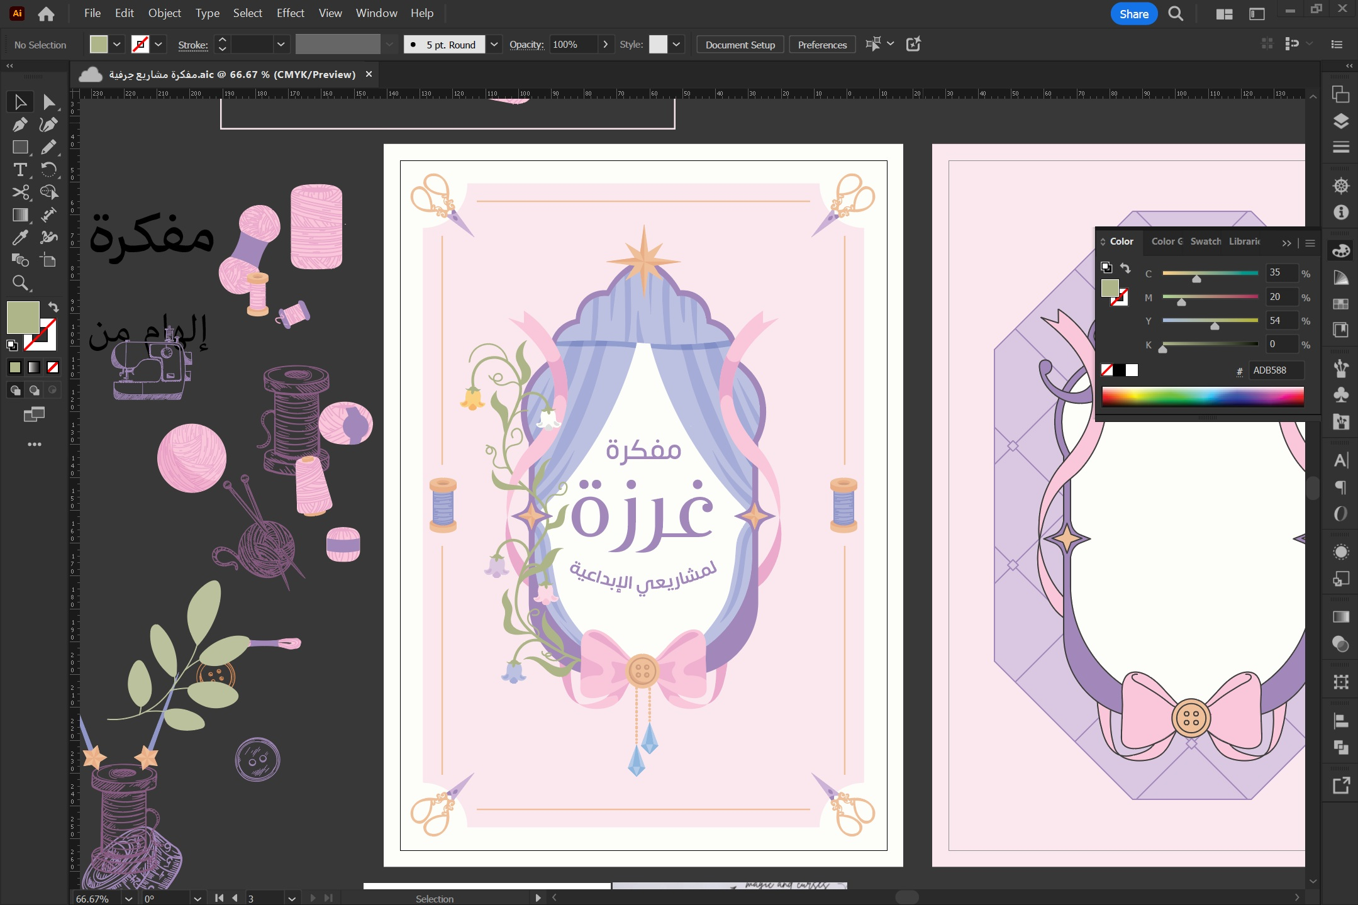The image size is (1358, 905).
Task: Click the Share button
Action: [x=1133, y=14]
